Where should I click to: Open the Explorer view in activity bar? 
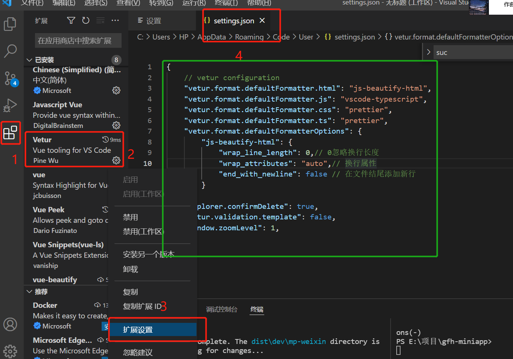10,24
